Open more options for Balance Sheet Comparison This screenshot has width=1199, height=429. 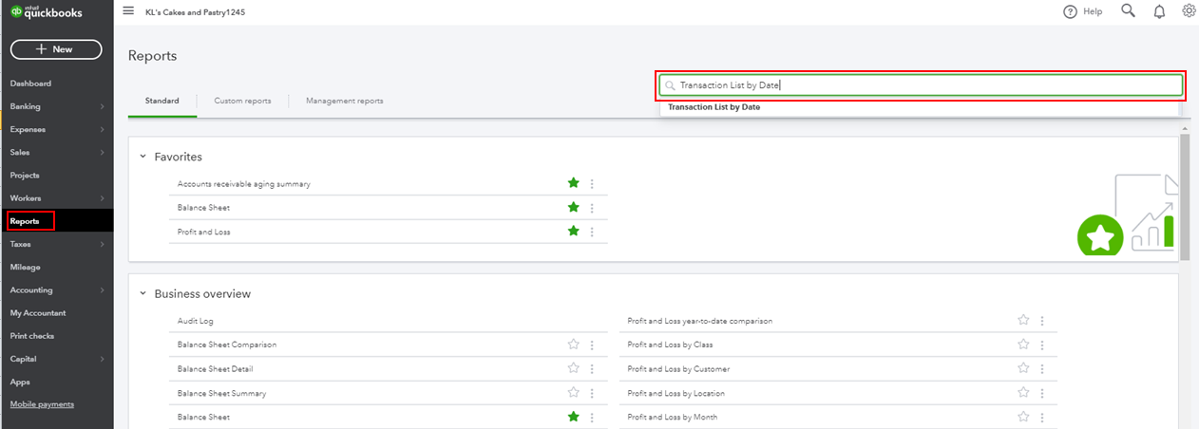pyautogui.click(x=592, y=345)
